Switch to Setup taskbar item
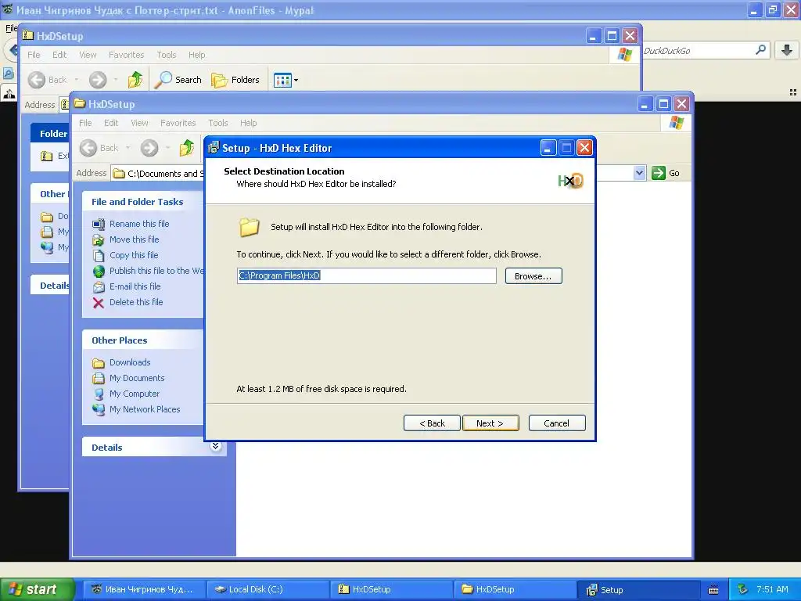801x601 pixels. (638, 589)
